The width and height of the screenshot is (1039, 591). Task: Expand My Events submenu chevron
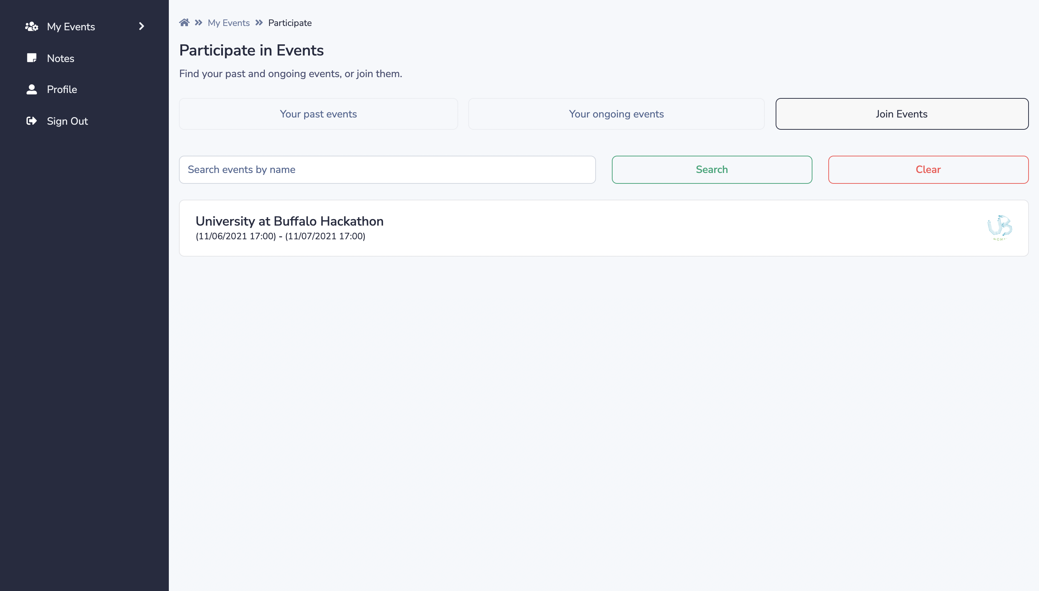(x=141, y=26)
